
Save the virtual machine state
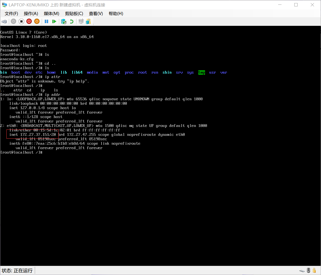pyautogui.click(x=37, y=21)
